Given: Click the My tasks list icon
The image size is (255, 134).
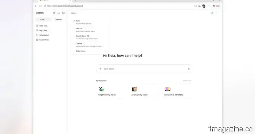Looking at the screenshot, I should (x=37, y=31).
